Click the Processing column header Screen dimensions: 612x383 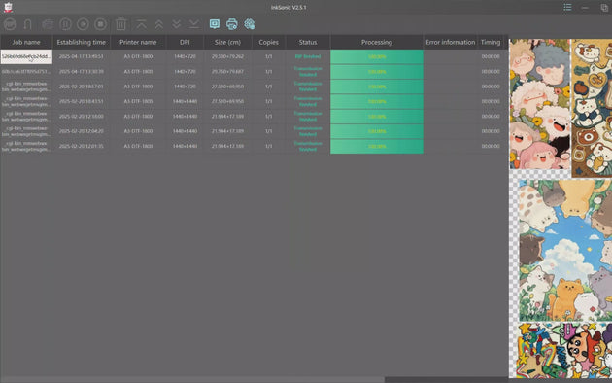pos(377,42)
